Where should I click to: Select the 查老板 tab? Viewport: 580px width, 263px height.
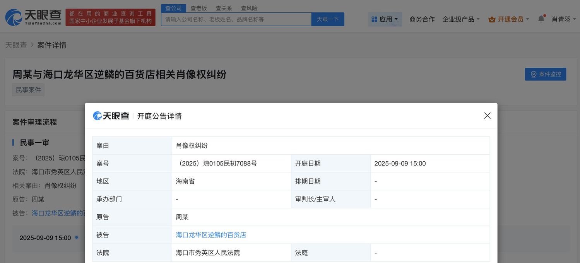click(199, 8)
